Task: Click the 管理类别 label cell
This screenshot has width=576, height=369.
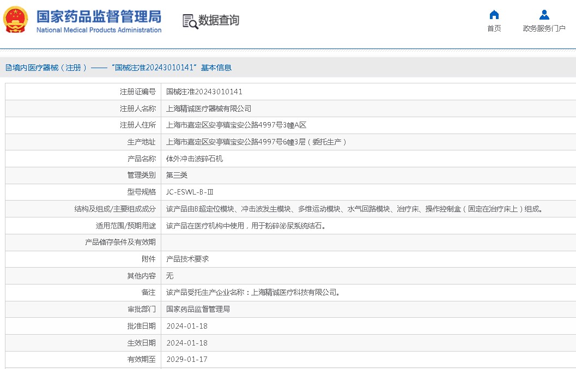Action: [83, 176]
